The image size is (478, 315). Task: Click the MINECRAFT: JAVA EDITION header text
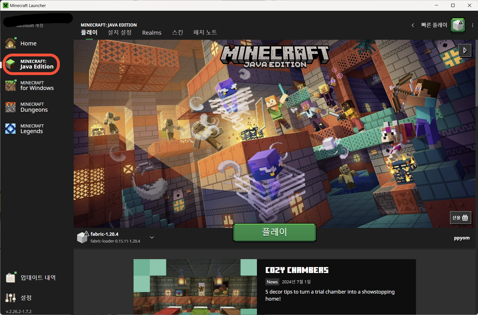(109, 25)
